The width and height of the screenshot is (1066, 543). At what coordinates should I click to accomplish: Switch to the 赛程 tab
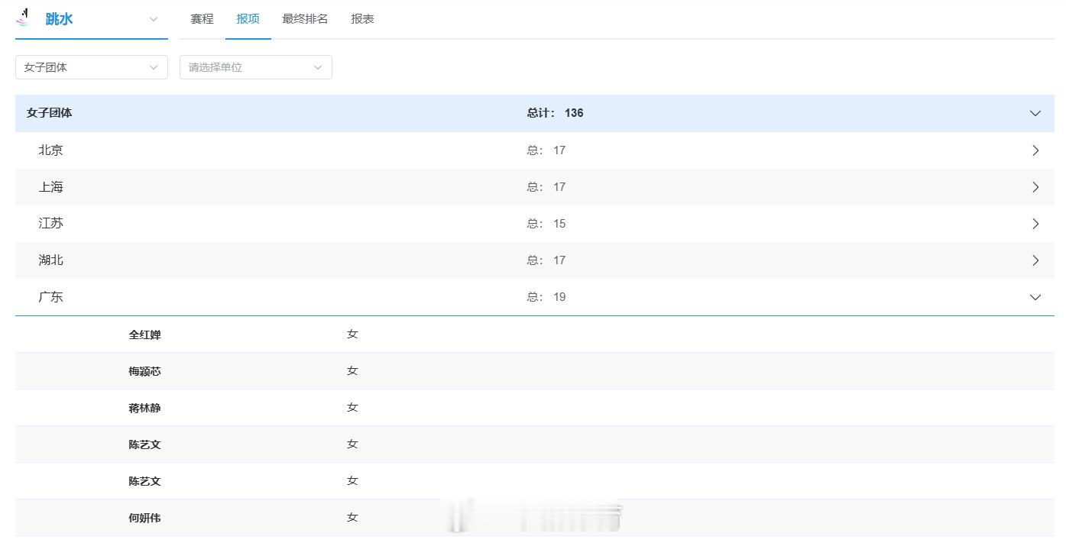click(x=202, y=19)
